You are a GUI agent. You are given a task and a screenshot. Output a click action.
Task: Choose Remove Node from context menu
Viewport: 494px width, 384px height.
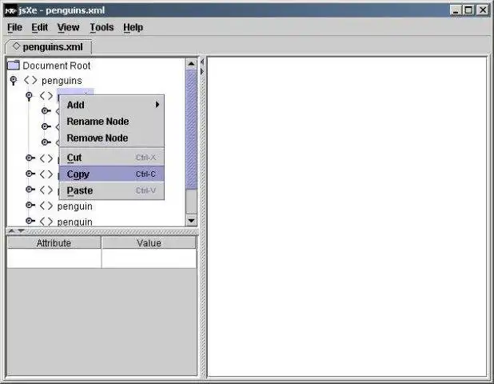(x=112, y=138)
